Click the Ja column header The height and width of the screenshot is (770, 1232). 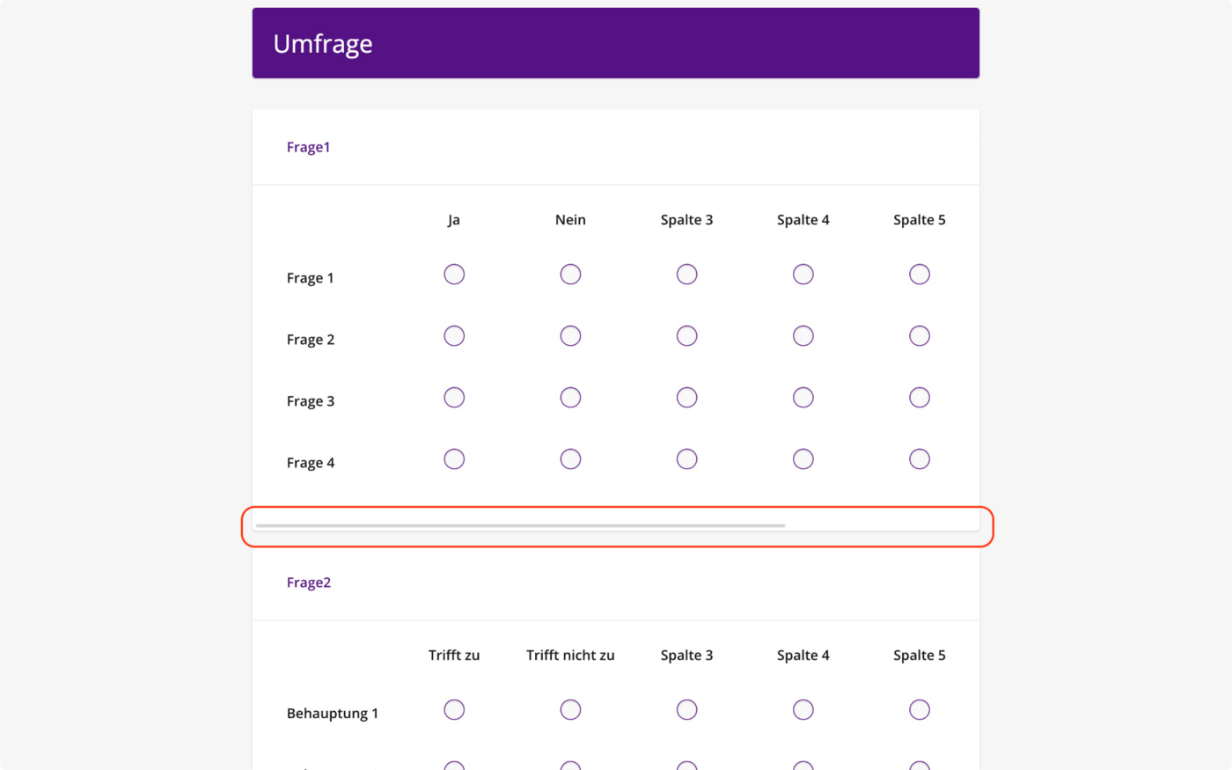coord(454,220)
